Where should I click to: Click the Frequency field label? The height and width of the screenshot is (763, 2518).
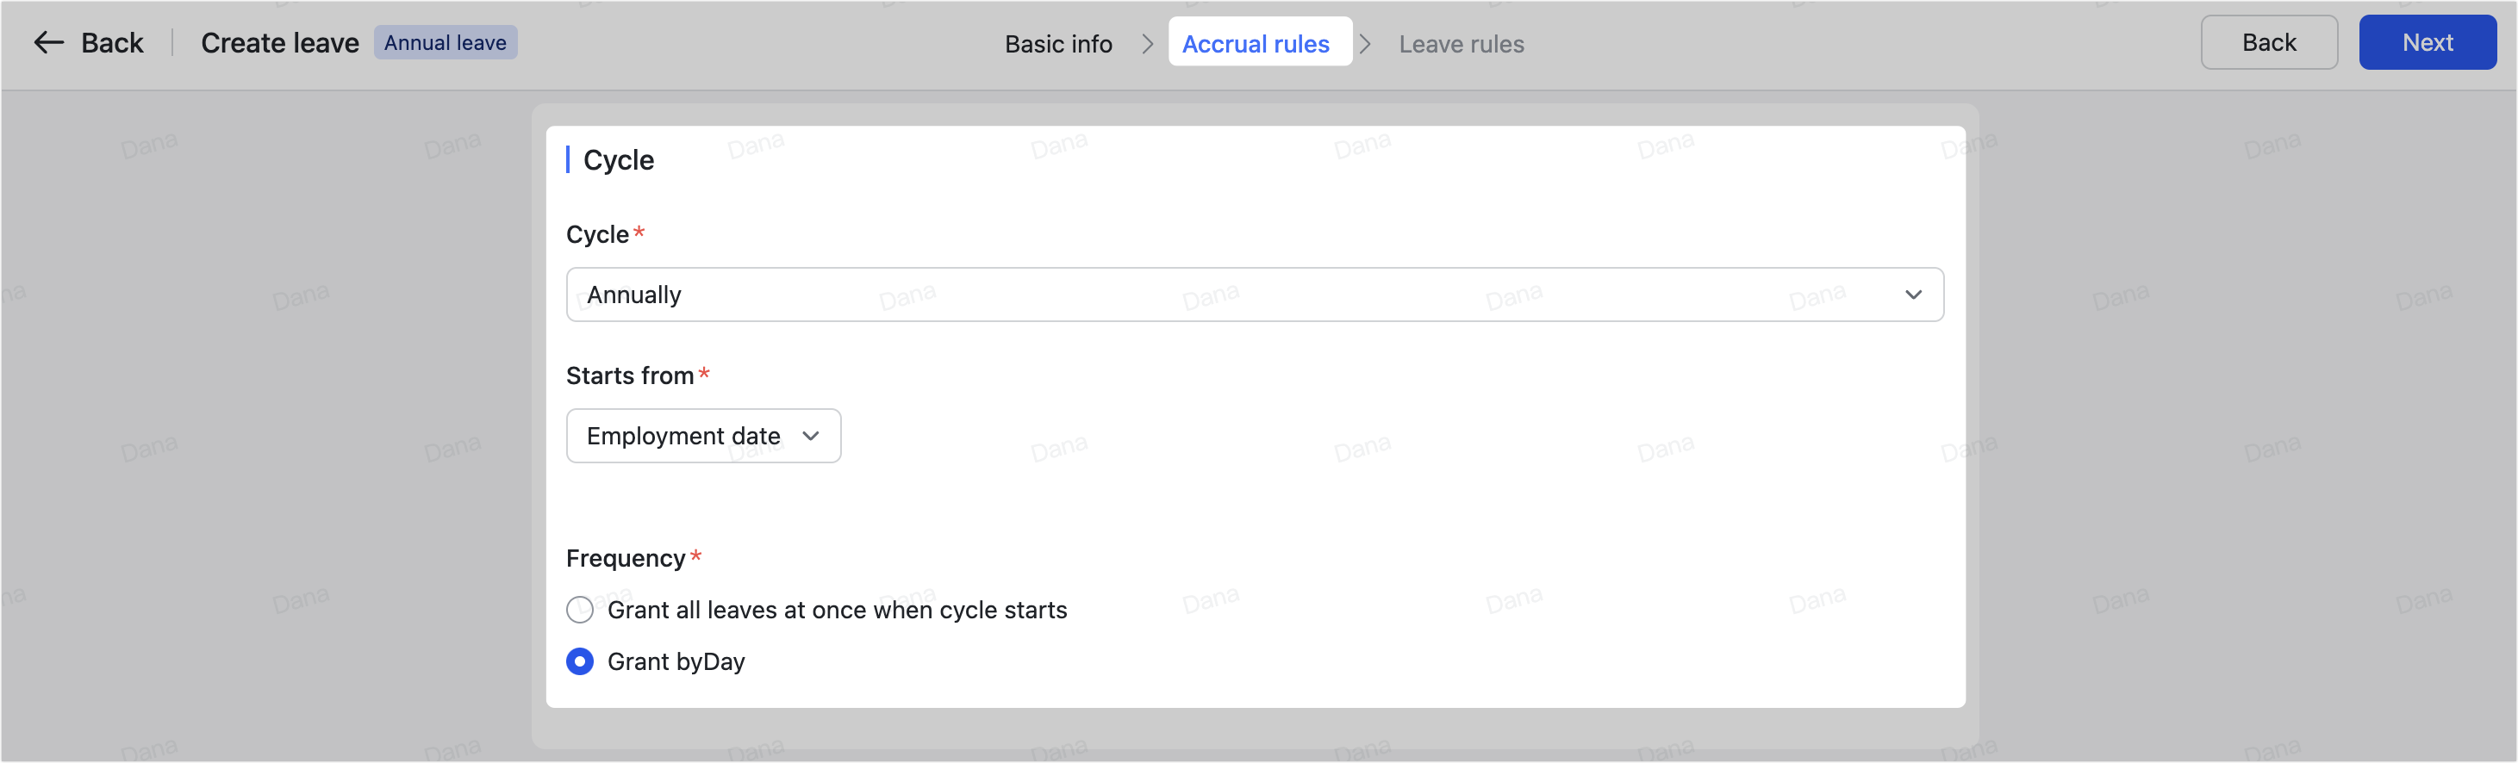click(x=626, y=559)
